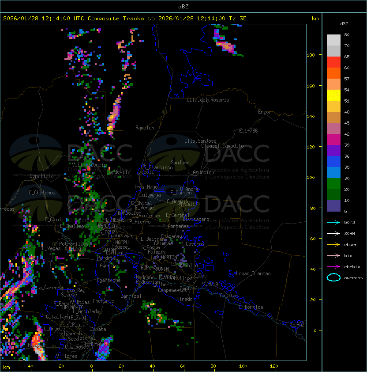367x372 pixels.
Task: Click the Carrizal label
Action: click(131, 296)
